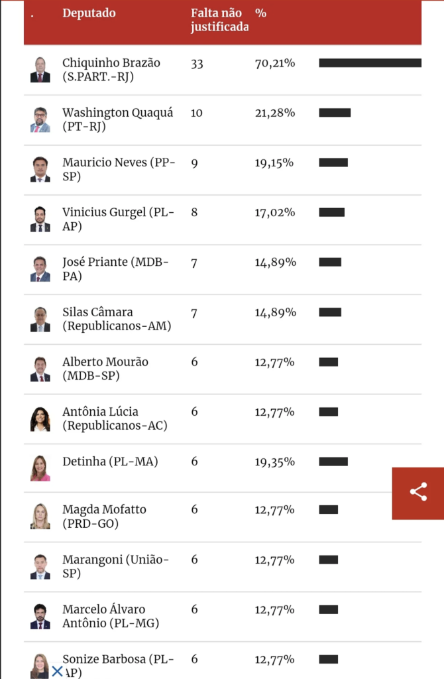Click Antônia Lúcia's profile photo
This screenshot has width=444, height=679.
tap(40, 418)
